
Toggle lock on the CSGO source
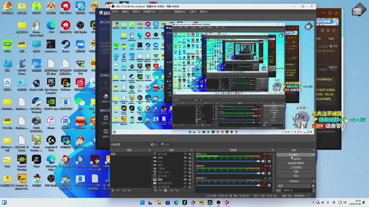tap(190, 158)
